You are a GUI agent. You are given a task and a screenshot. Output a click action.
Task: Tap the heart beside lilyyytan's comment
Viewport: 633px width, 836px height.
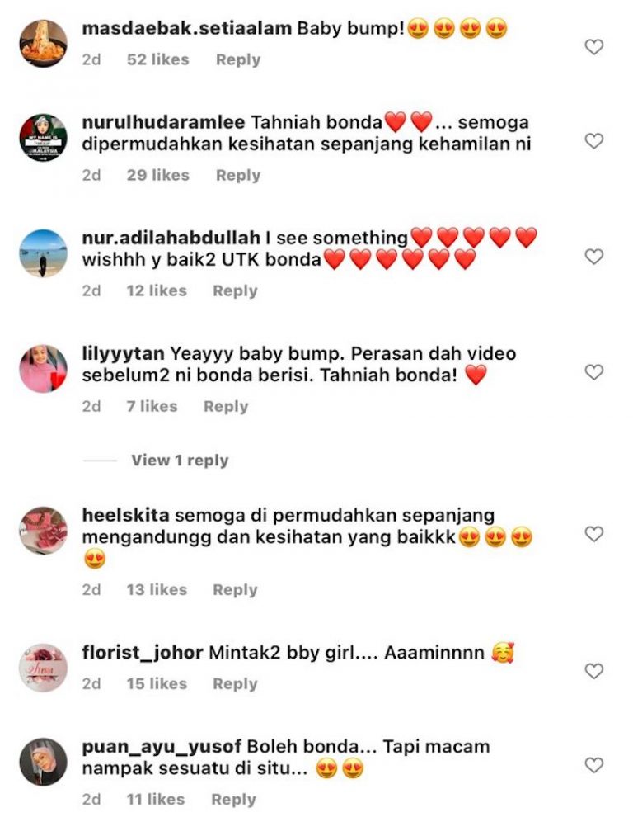(593, 371)
